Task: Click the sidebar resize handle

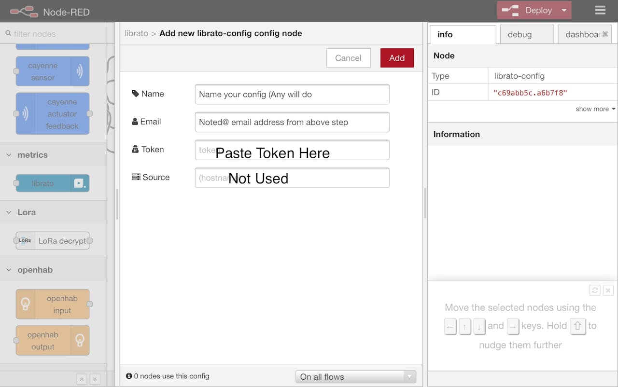Action: (x=425, y=203)
